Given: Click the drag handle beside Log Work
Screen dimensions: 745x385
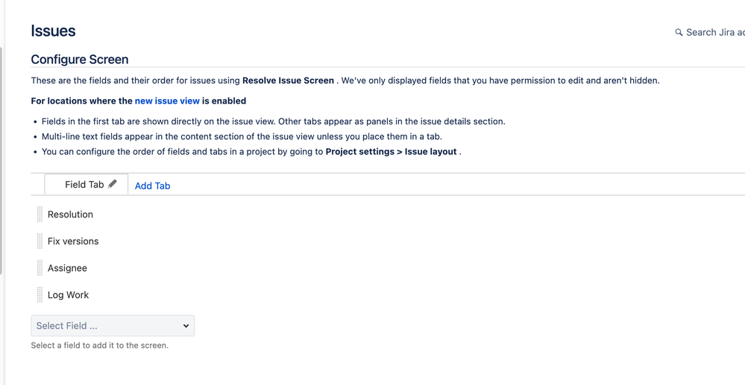Looking at the screenshot, I should (40, 295).
